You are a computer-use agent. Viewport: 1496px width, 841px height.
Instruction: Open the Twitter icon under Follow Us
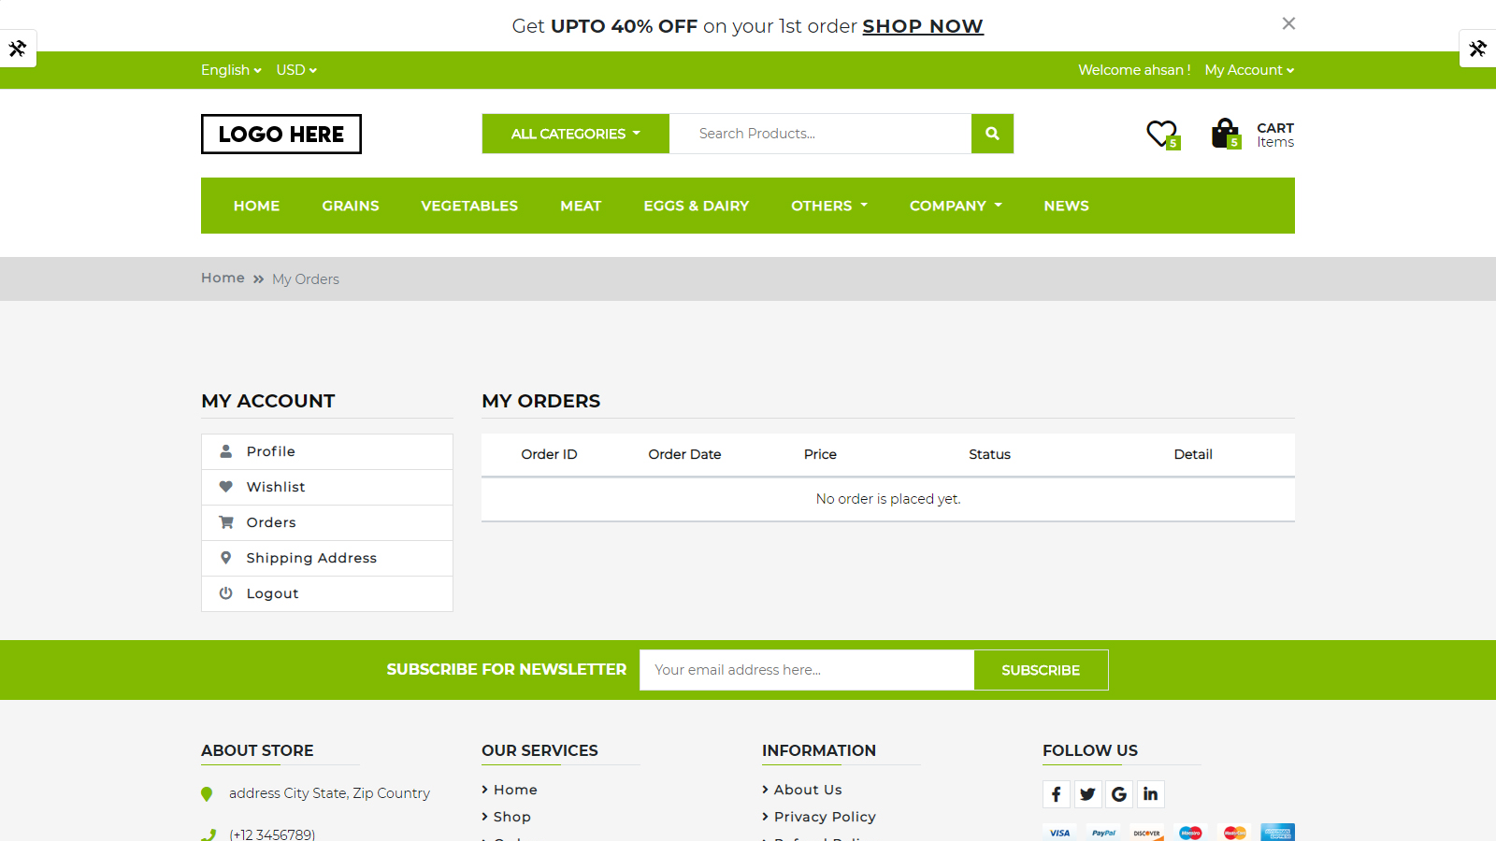(1087, 793)
